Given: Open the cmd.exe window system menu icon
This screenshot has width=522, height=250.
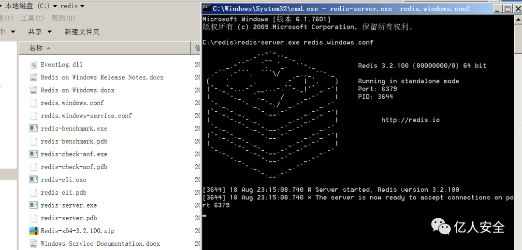Looking at the screenshot, I should [207, 8].
